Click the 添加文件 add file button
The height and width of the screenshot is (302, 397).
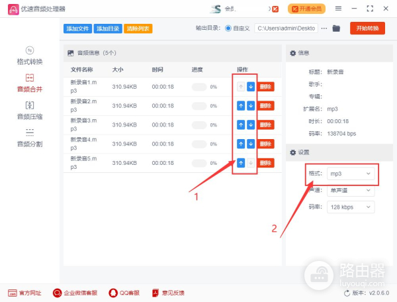pos(77,28)
